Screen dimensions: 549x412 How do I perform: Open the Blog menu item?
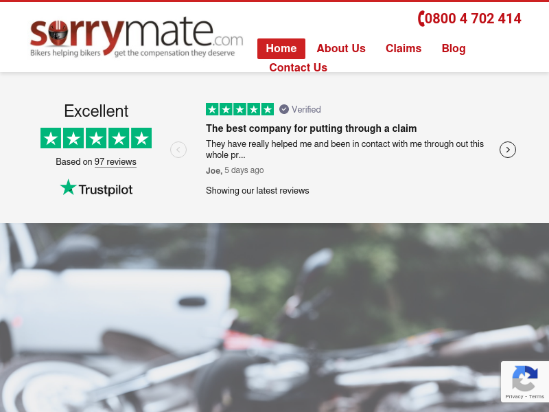click(454, 48)
